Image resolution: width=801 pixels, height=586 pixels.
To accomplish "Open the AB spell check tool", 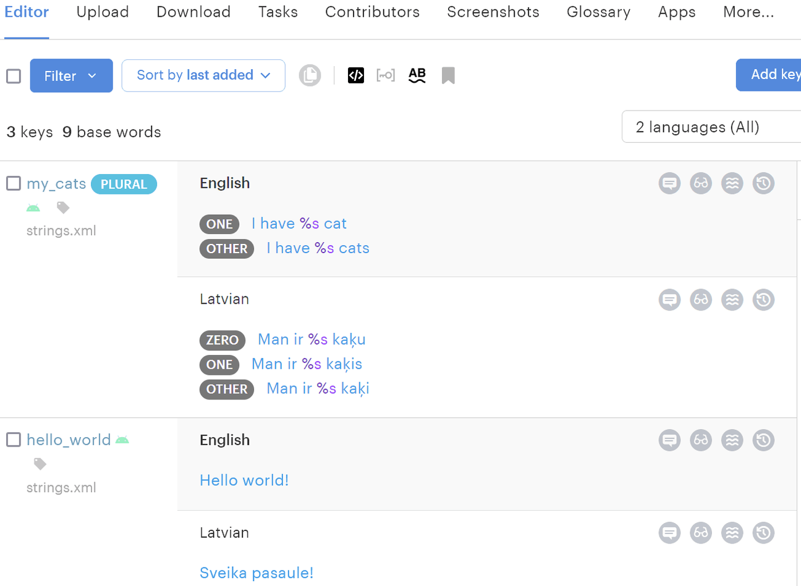I will [417, 75].
